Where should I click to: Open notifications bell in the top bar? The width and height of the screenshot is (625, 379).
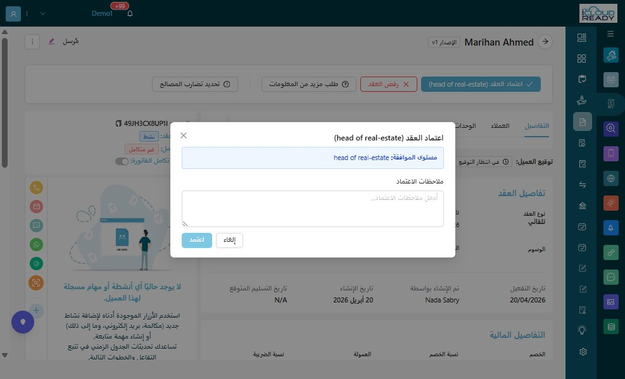(130, 13)
